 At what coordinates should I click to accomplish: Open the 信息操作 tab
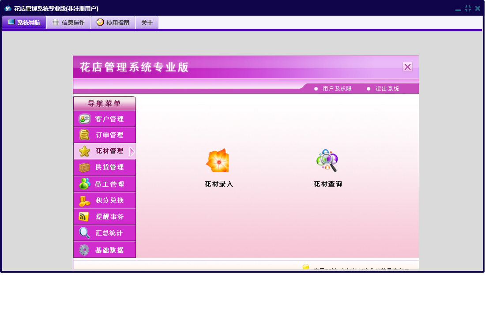69,22
